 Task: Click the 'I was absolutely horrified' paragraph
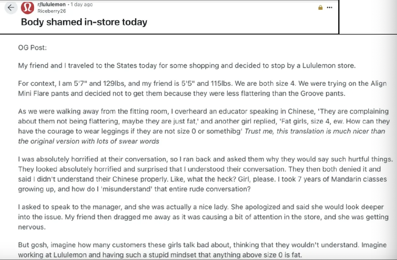click(205, 174)
